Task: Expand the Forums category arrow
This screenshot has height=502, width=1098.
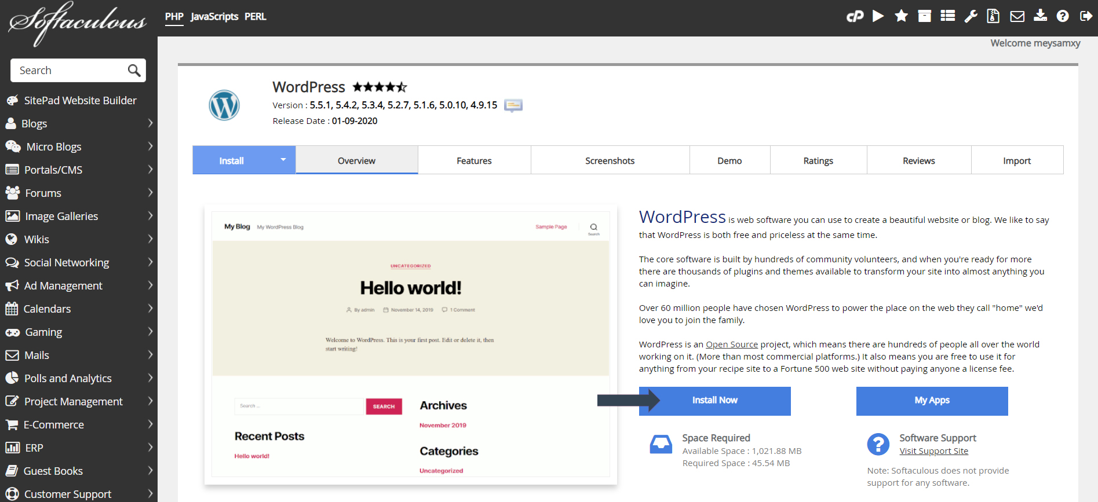Action: tap(150, 192)
